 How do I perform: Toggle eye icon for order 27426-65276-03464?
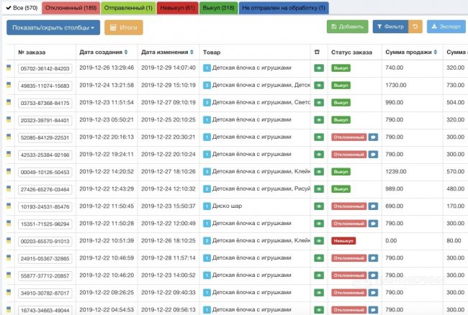click(x=318, y=189)
